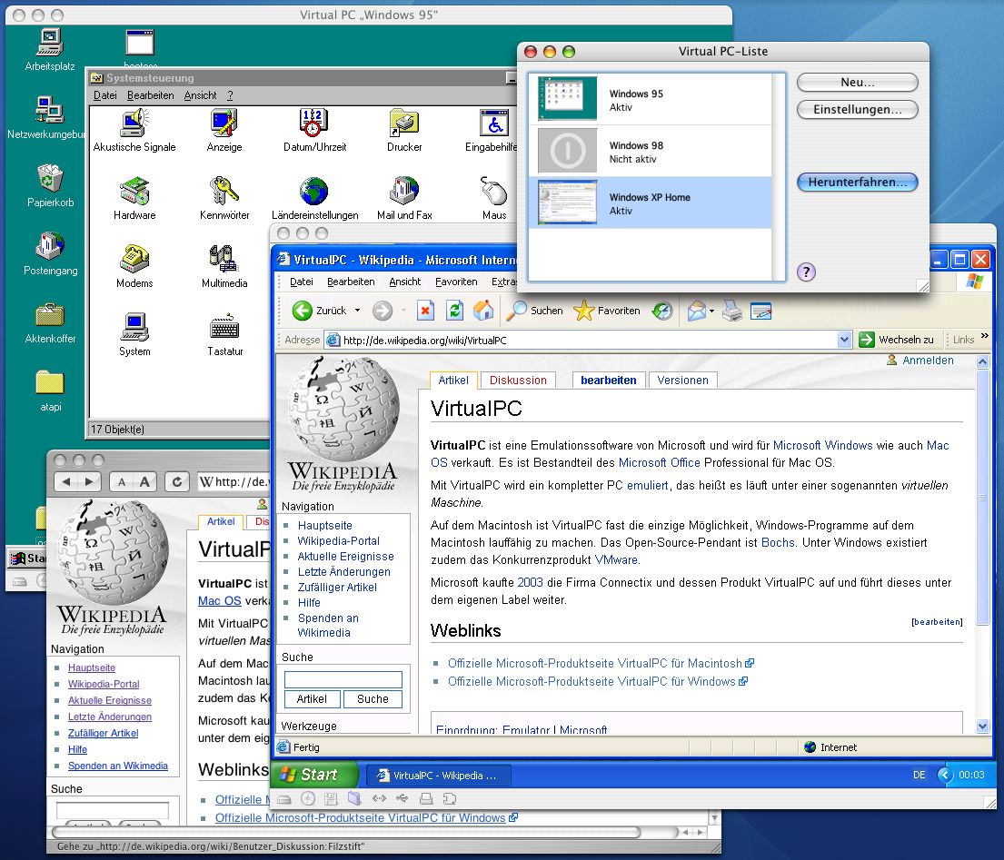The height and width of the screenshot is (860, 1004).
Task: Click the Artikel search button in IE page
Action: tap(312, 699)
